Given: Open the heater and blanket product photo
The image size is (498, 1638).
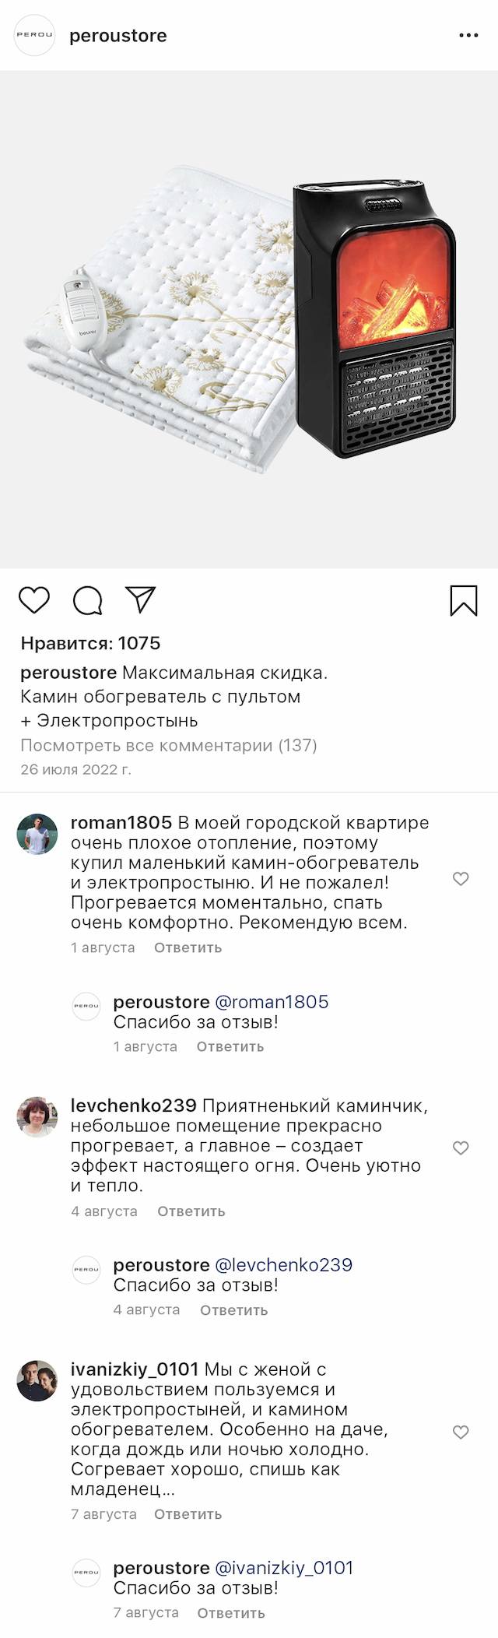Looking at the screenshot, I should pyautogui.click(x=249, y=319).
